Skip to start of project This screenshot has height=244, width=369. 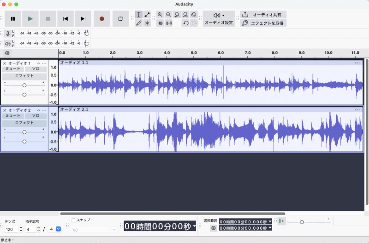point(65,19)
